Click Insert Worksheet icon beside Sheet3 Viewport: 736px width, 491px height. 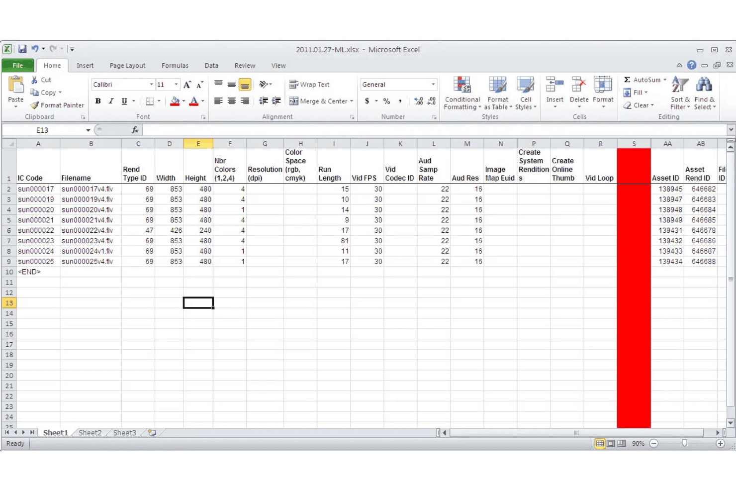(152, 433)
